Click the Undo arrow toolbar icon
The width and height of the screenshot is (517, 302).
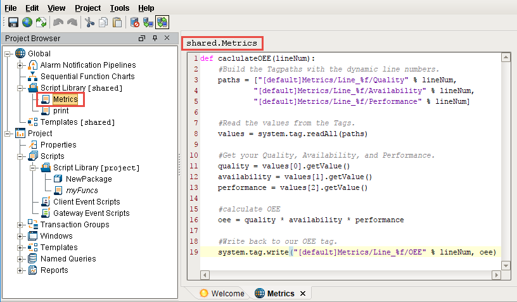click(58, 22)
